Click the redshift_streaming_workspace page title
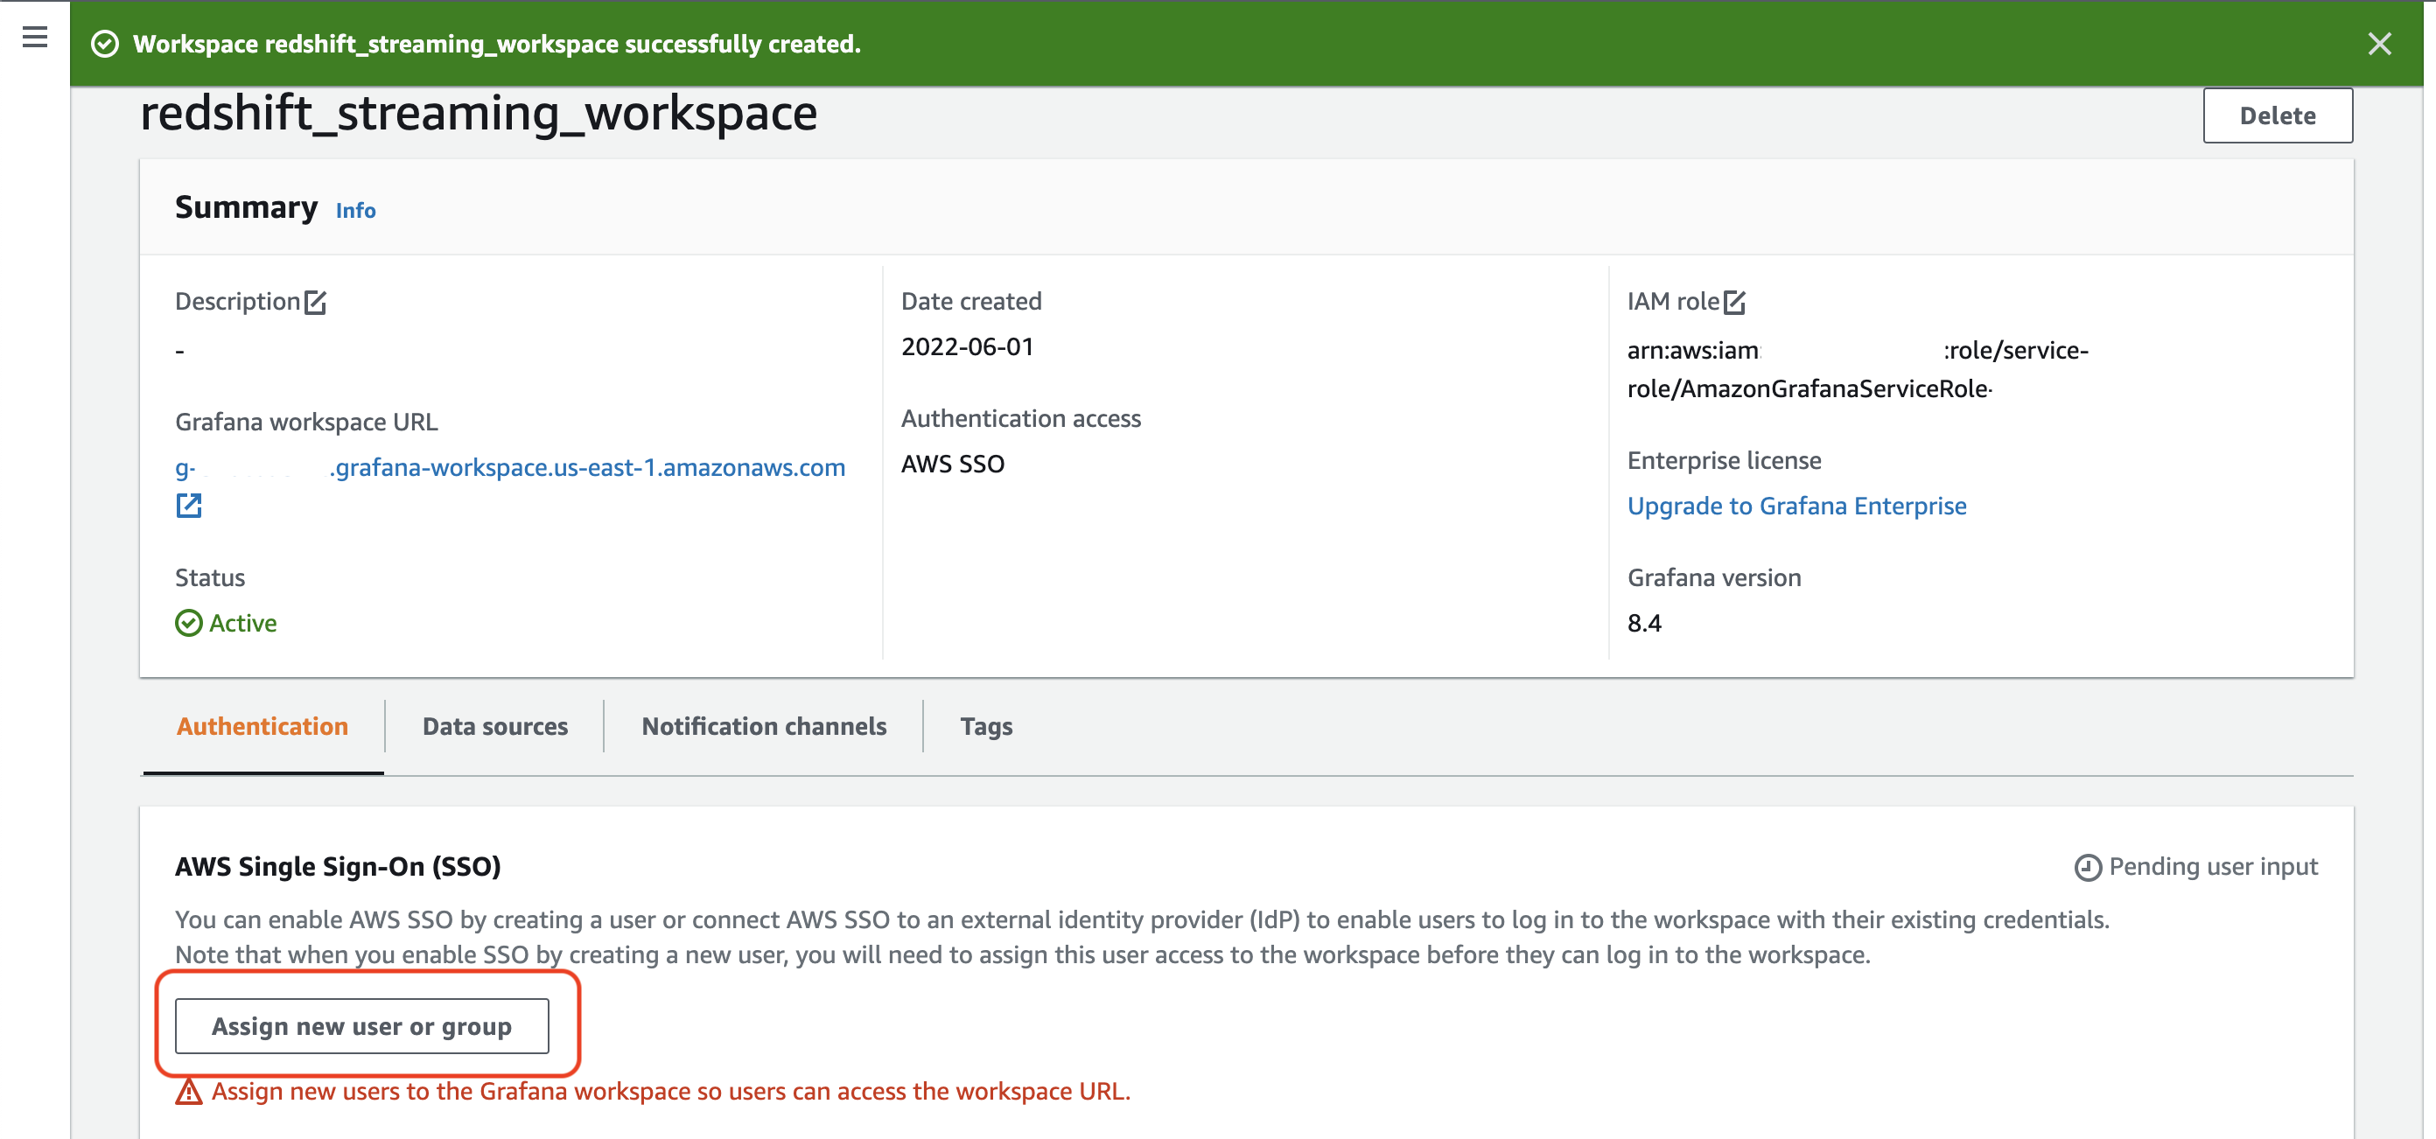 click(479, 114)
